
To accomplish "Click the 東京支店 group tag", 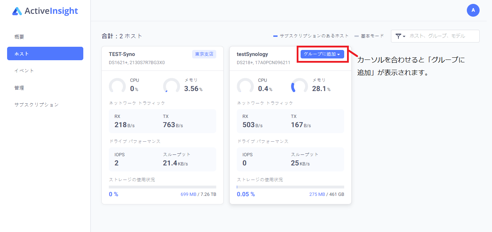I will [x=204, y=54].
